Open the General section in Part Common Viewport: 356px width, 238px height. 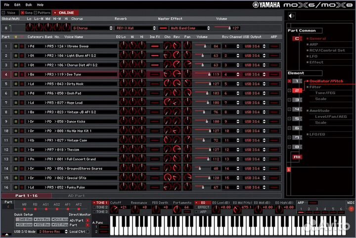(x=317, y=39)
